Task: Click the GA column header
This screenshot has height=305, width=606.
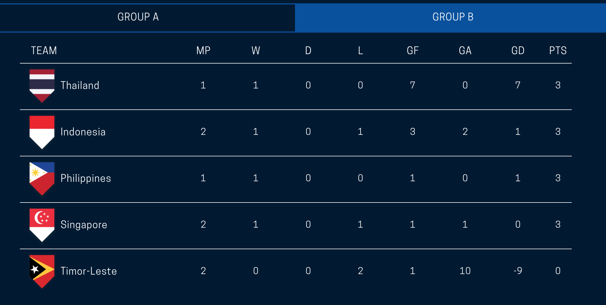Action: pos(465,51)
